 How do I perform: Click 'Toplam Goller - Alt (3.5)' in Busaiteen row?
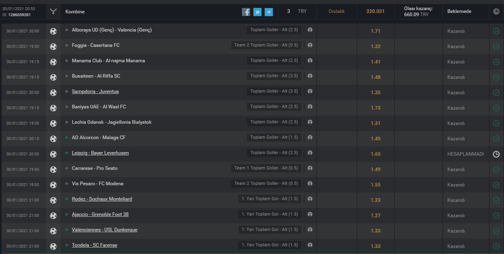tap(274, 76)
